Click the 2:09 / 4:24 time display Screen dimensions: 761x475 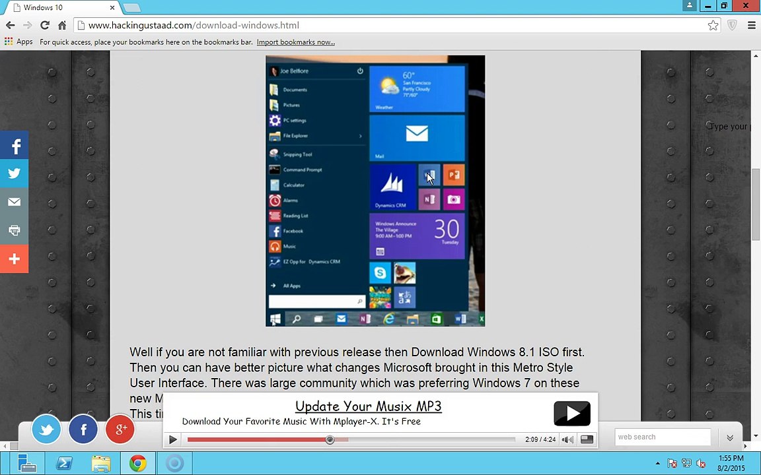[540, 439]
